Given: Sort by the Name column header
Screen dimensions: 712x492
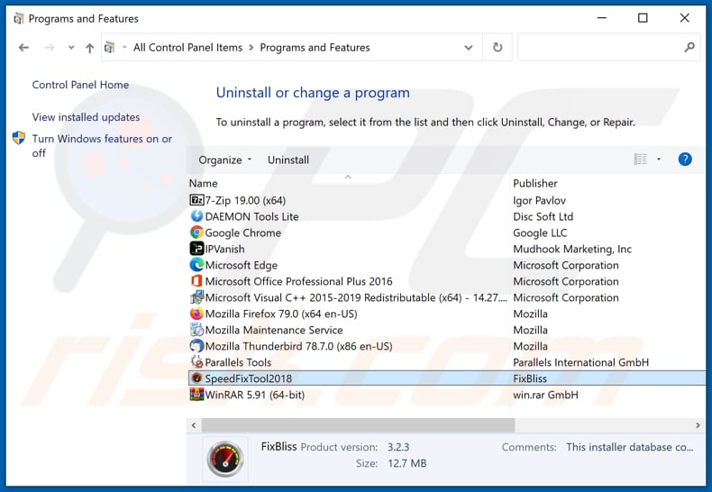Looking at the screenshot, I should pos(204,183).
